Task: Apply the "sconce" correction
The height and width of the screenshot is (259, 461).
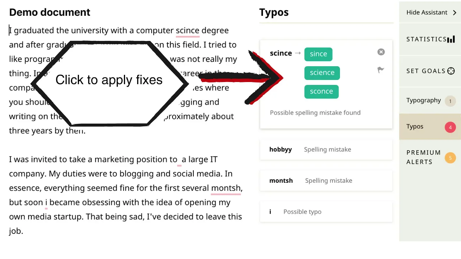Action: 321,91
